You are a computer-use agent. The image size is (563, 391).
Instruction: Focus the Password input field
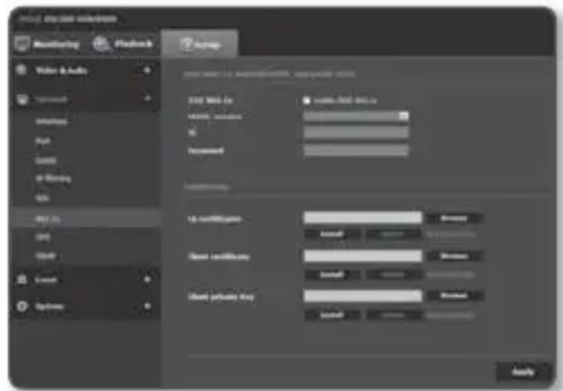tap(356, 150)
